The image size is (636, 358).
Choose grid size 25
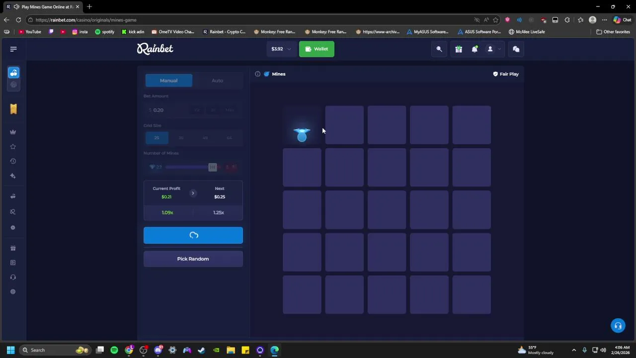tap(157, 138)
